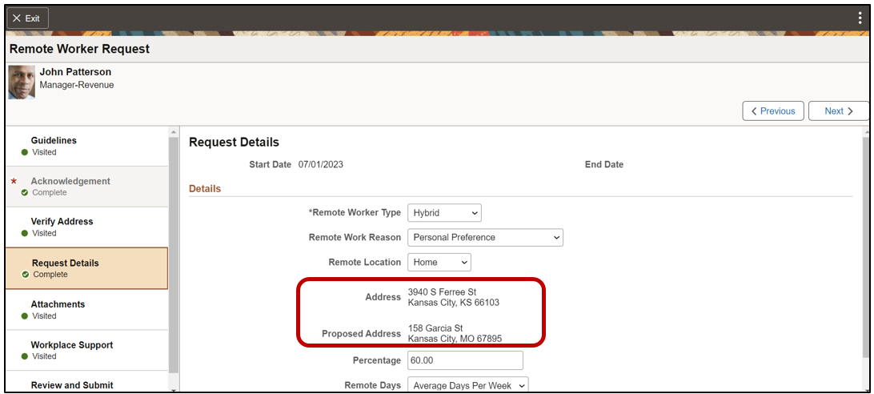Open the Remote Days dropdown
This screenshot has width=874, height=394.
tap(468, 386)
